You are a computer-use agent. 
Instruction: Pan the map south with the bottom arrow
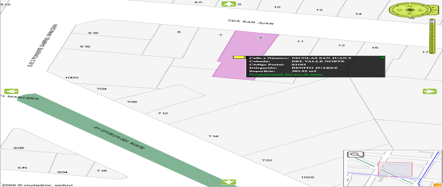[x=229, y=182]
